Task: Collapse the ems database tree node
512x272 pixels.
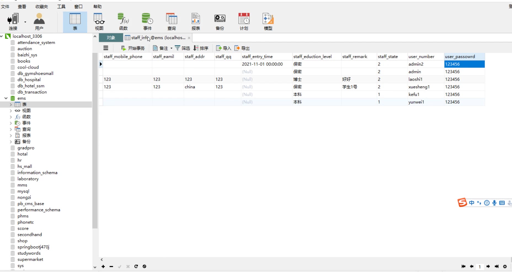Action: pyautogui.click(x=6, y=98)
